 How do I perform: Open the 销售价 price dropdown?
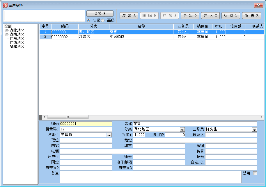pos(109,135)
